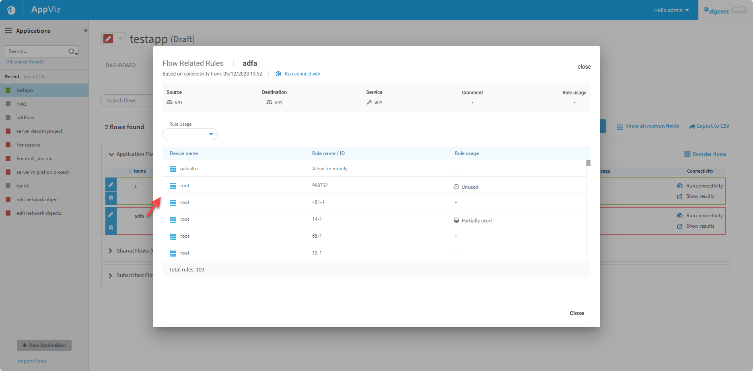Click the red application edit icon
Screen dimensions: 753x371
pyautogui.click(x=108, y=39)
